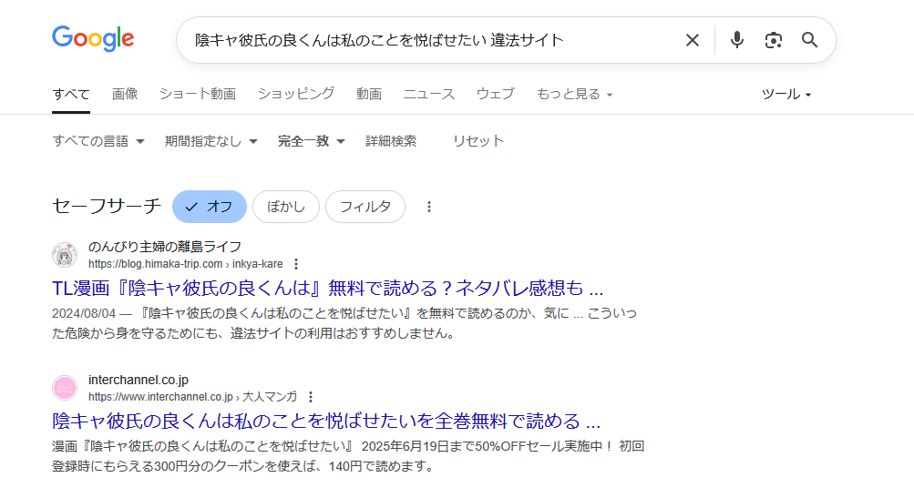Open the 全巻無料で読める result title
The height and width of the screenshot is (498, 914).
[326, 421]
